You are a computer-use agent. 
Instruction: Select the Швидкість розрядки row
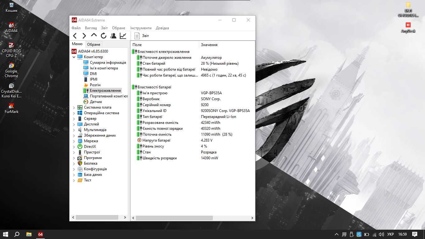(193, 158)
